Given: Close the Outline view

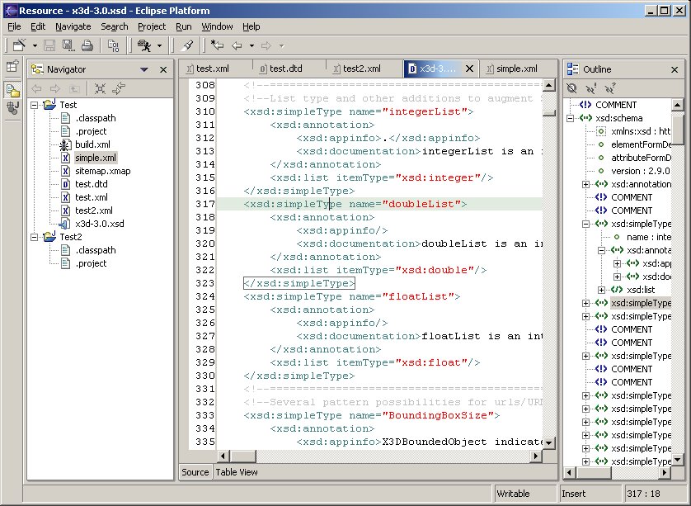Looking at the screenshot, I should click(675, 69).
